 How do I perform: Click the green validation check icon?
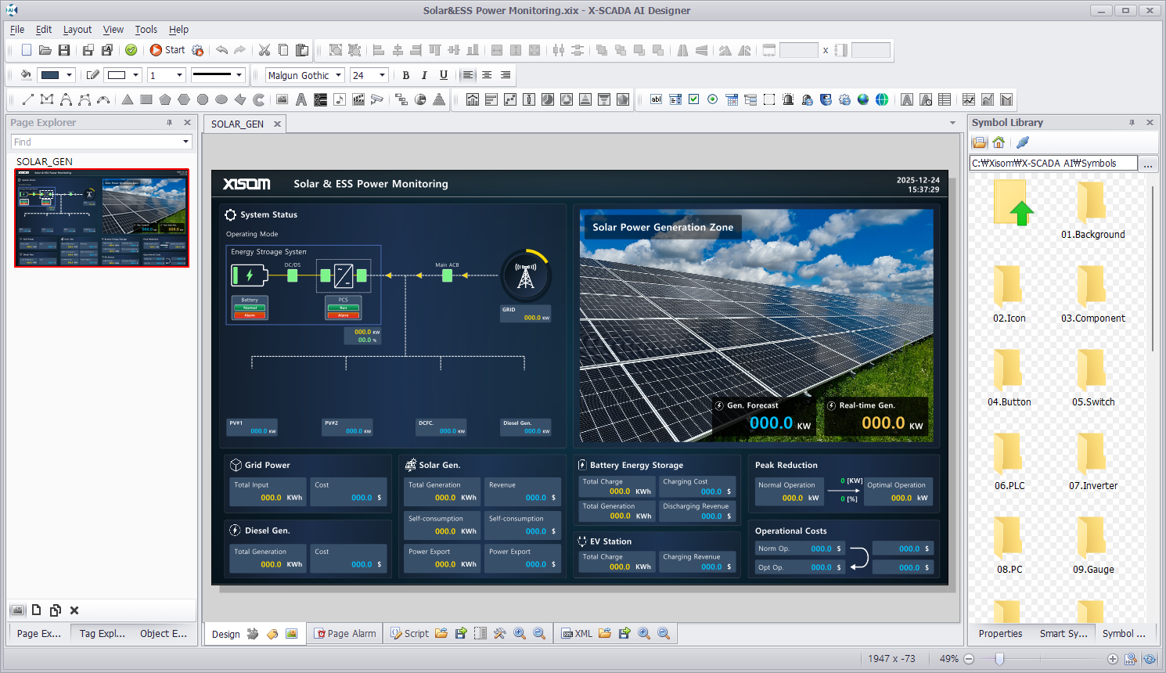131,50
